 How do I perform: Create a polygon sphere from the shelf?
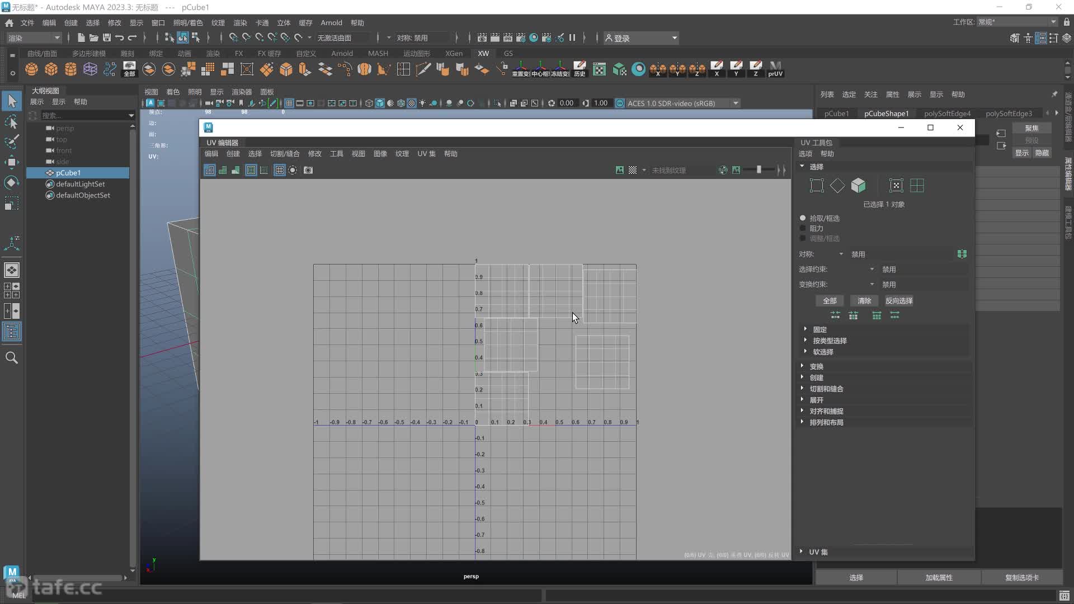pyautogui.click(x=32, y=69)
